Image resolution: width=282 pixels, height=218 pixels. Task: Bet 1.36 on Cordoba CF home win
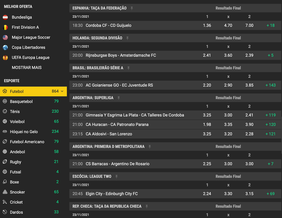(207, 25)
